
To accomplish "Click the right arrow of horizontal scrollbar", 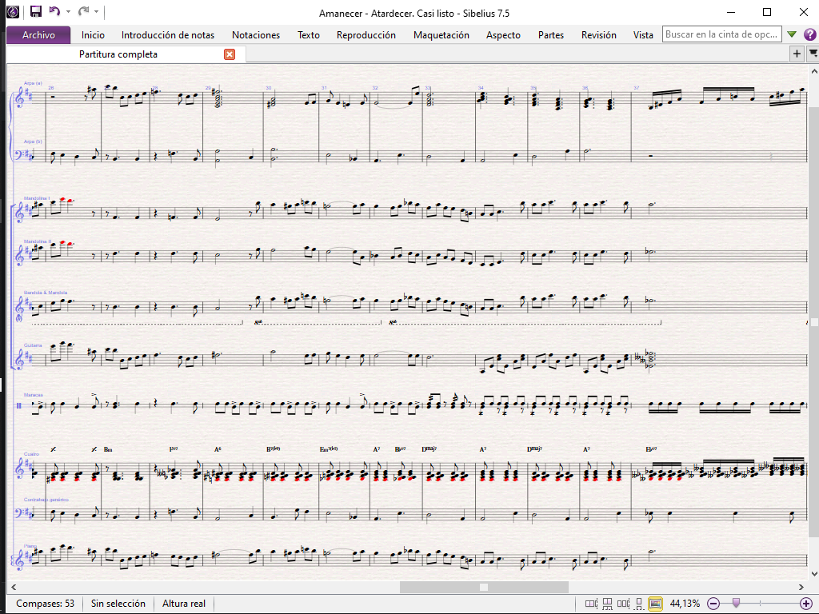I will [801, 588].
